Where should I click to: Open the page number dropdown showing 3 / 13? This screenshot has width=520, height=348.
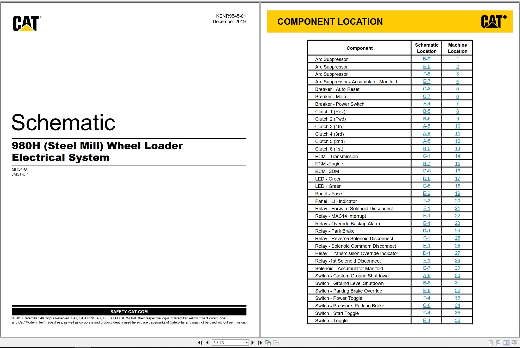click(246, 343)
